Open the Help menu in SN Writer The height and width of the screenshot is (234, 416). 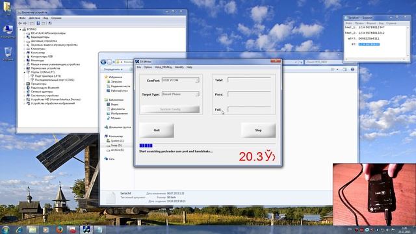tap(189, 67)
